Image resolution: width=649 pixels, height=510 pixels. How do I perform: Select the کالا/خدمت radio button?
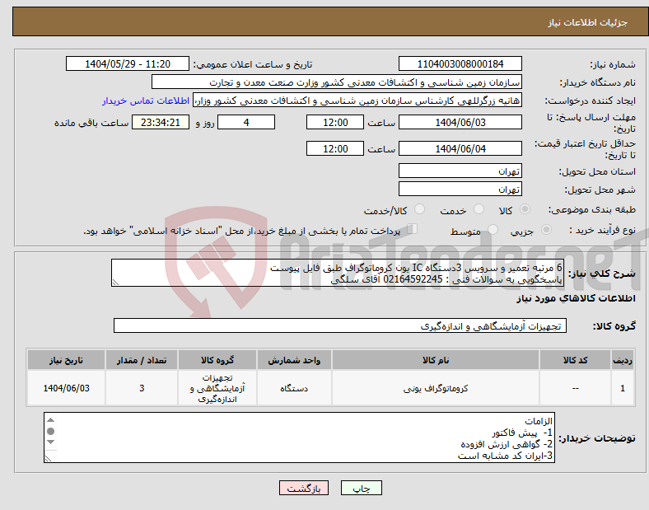[x=420, y=209]
